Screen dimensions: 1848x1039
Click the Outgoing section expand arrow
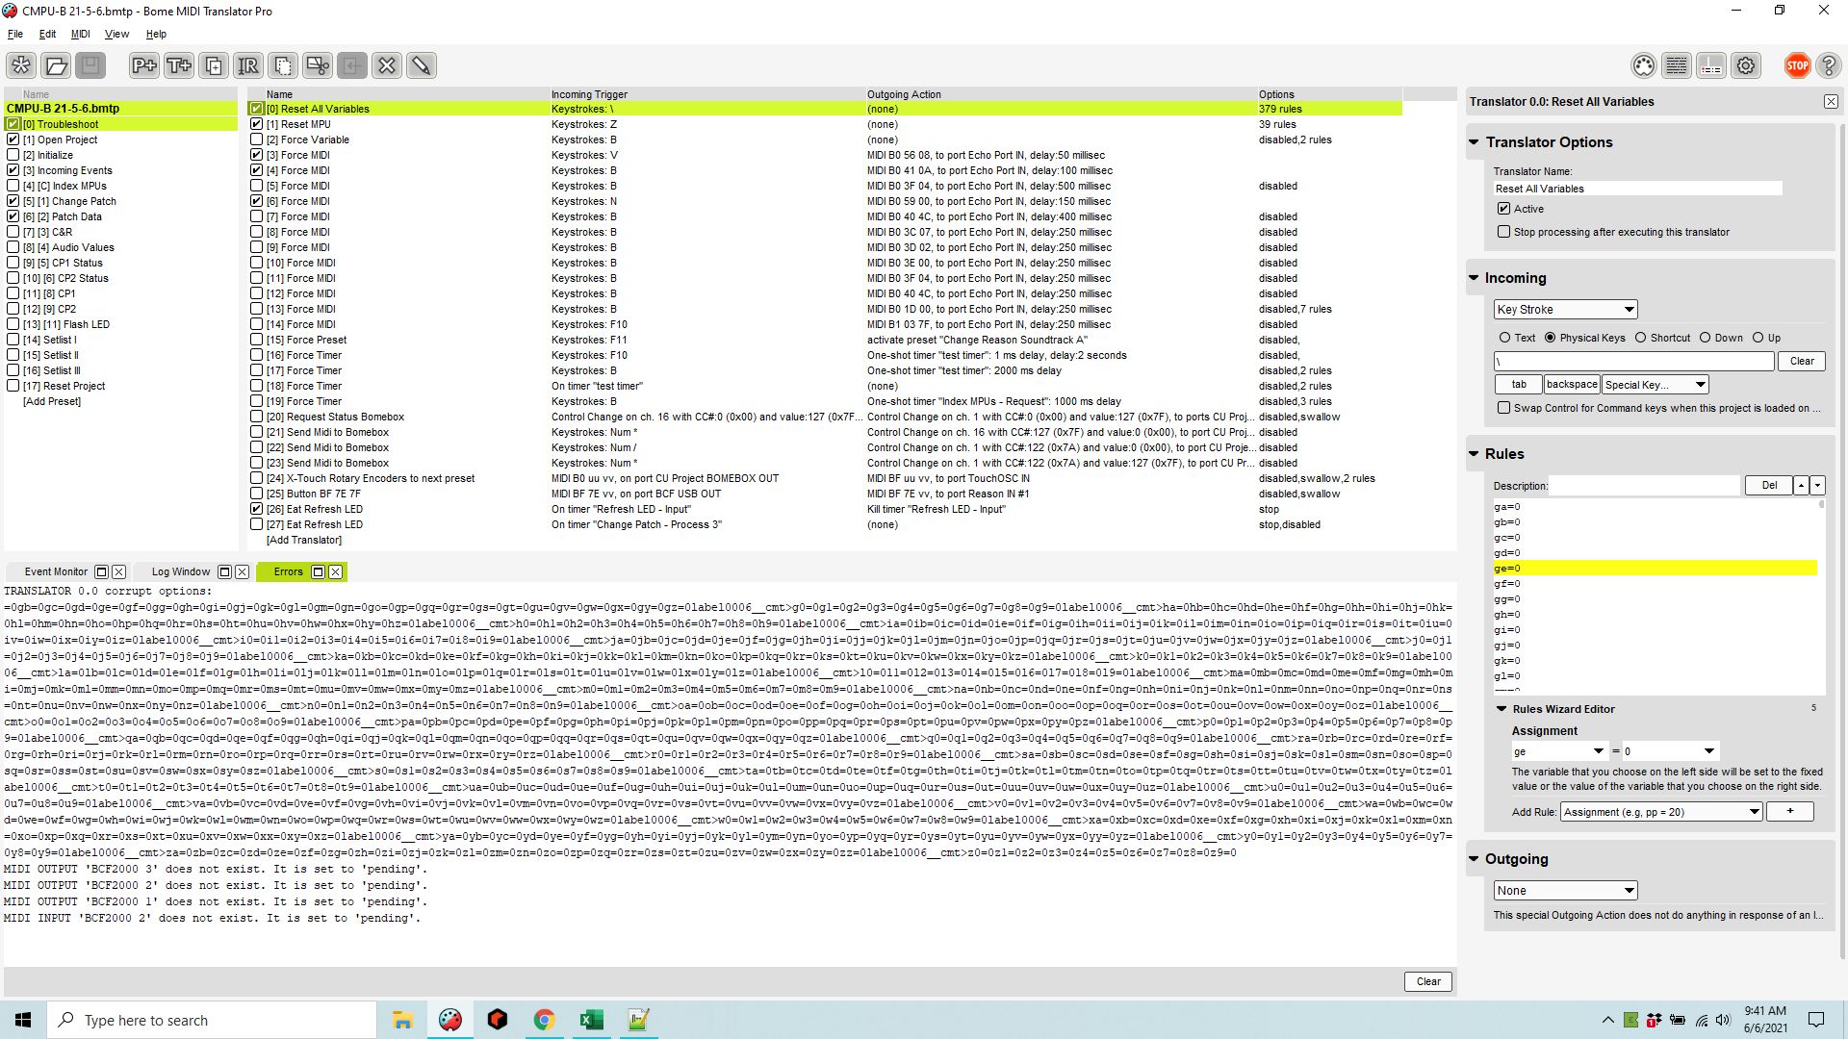[1476, 859]
